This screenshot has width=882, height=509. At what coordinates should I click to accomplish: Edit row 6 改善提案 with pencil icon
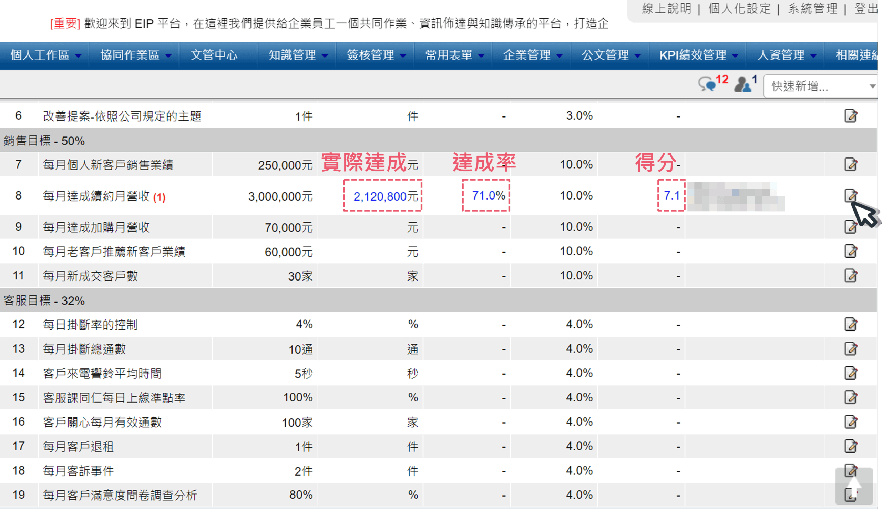[x=851, y=116]
